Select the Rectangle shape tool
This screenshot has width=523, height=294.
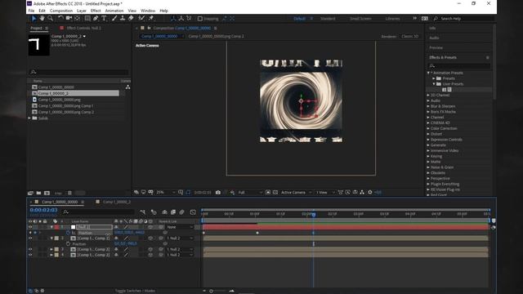[87, 18]
